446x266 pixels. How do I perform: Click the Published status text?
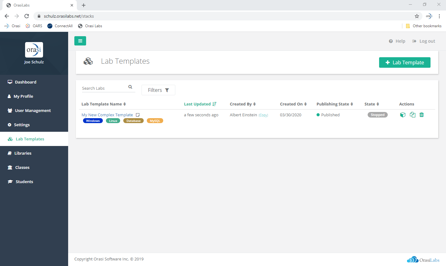[x=330, y=115]
